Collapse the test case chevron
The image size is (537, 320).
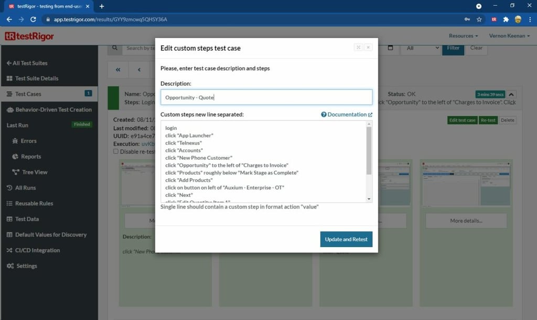pos(511,94)
